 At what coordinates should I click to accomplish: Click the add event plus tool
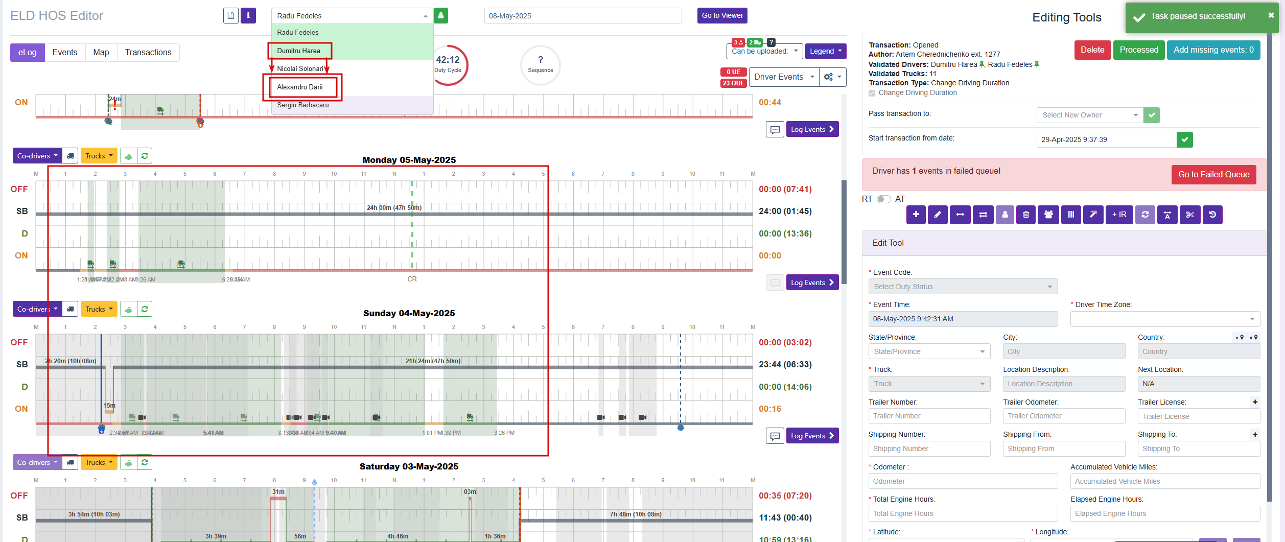pos(916,215)
